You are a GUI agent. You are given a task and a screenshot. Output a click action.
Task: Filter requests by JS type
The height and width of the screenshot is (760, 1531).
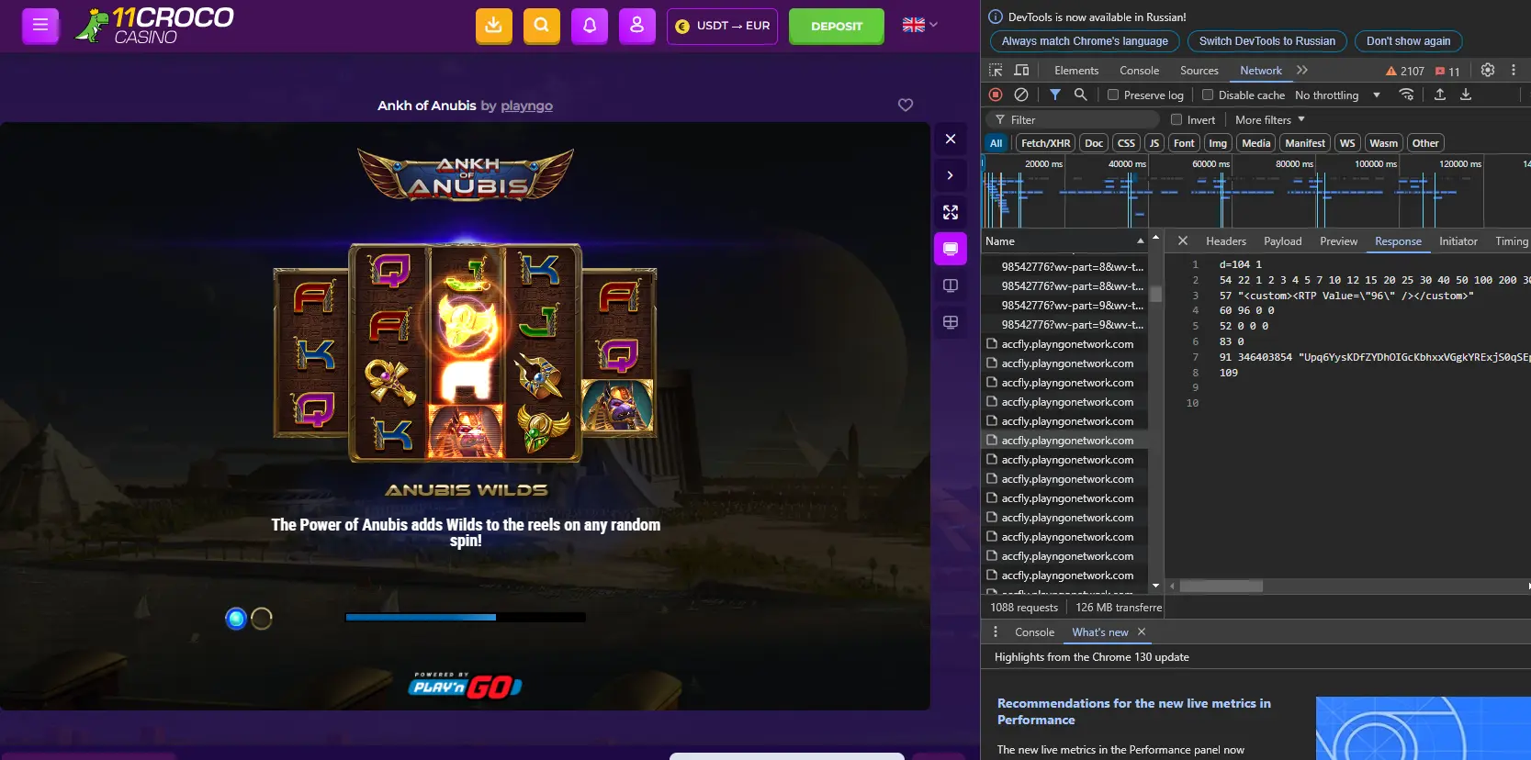[1154, 143]
